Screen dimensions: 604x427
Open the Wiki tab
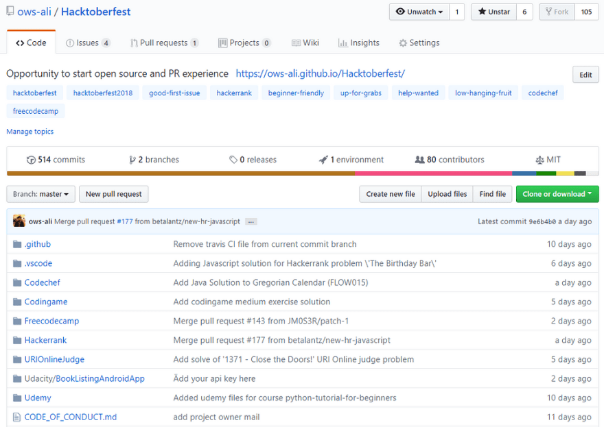click(305, 42)
